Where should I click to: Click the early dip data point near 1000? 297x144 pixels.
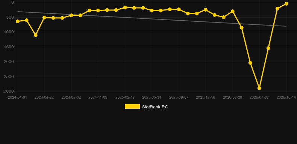pos(36,35)
